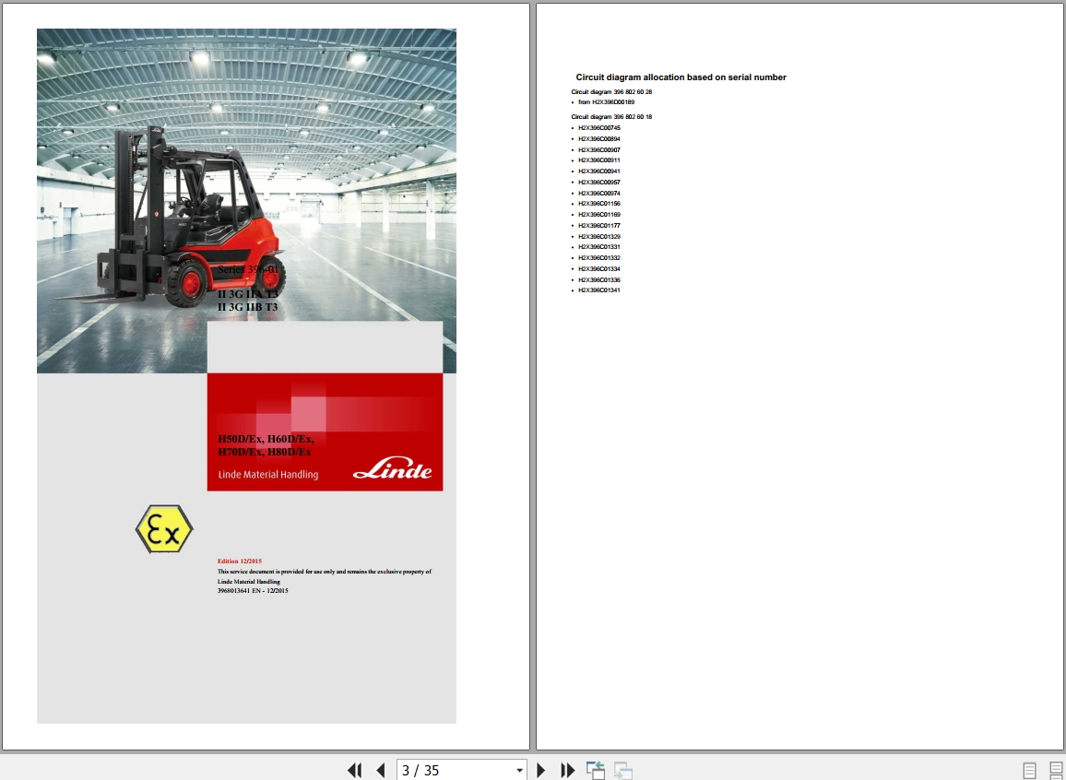Select serial number H2X396C00941

pos(599,171)
